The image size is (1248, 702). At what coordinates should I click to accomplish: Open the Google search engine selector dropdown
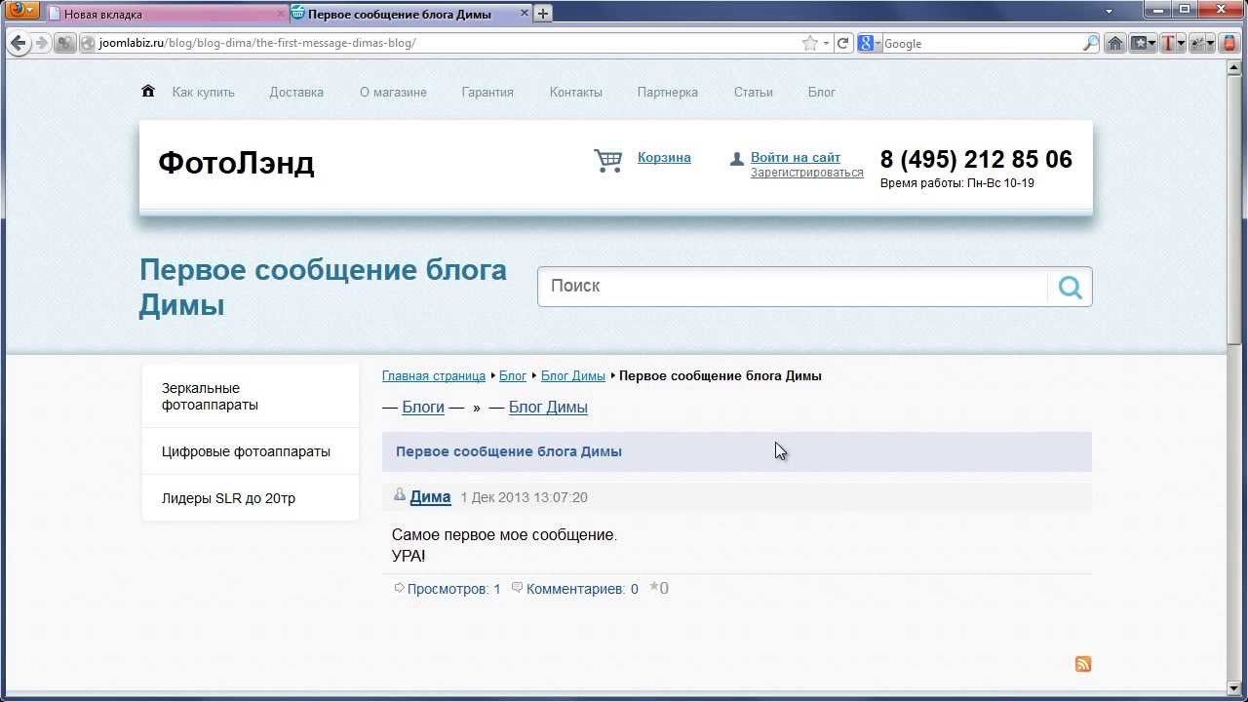click(x=870, y=43)
